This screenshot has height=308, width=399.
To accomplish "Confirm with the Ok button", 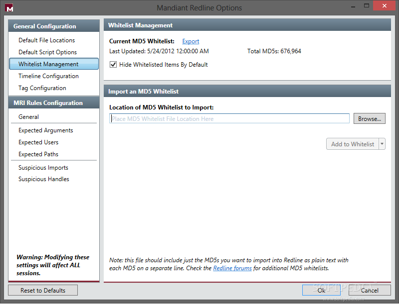I will [321, 290].
